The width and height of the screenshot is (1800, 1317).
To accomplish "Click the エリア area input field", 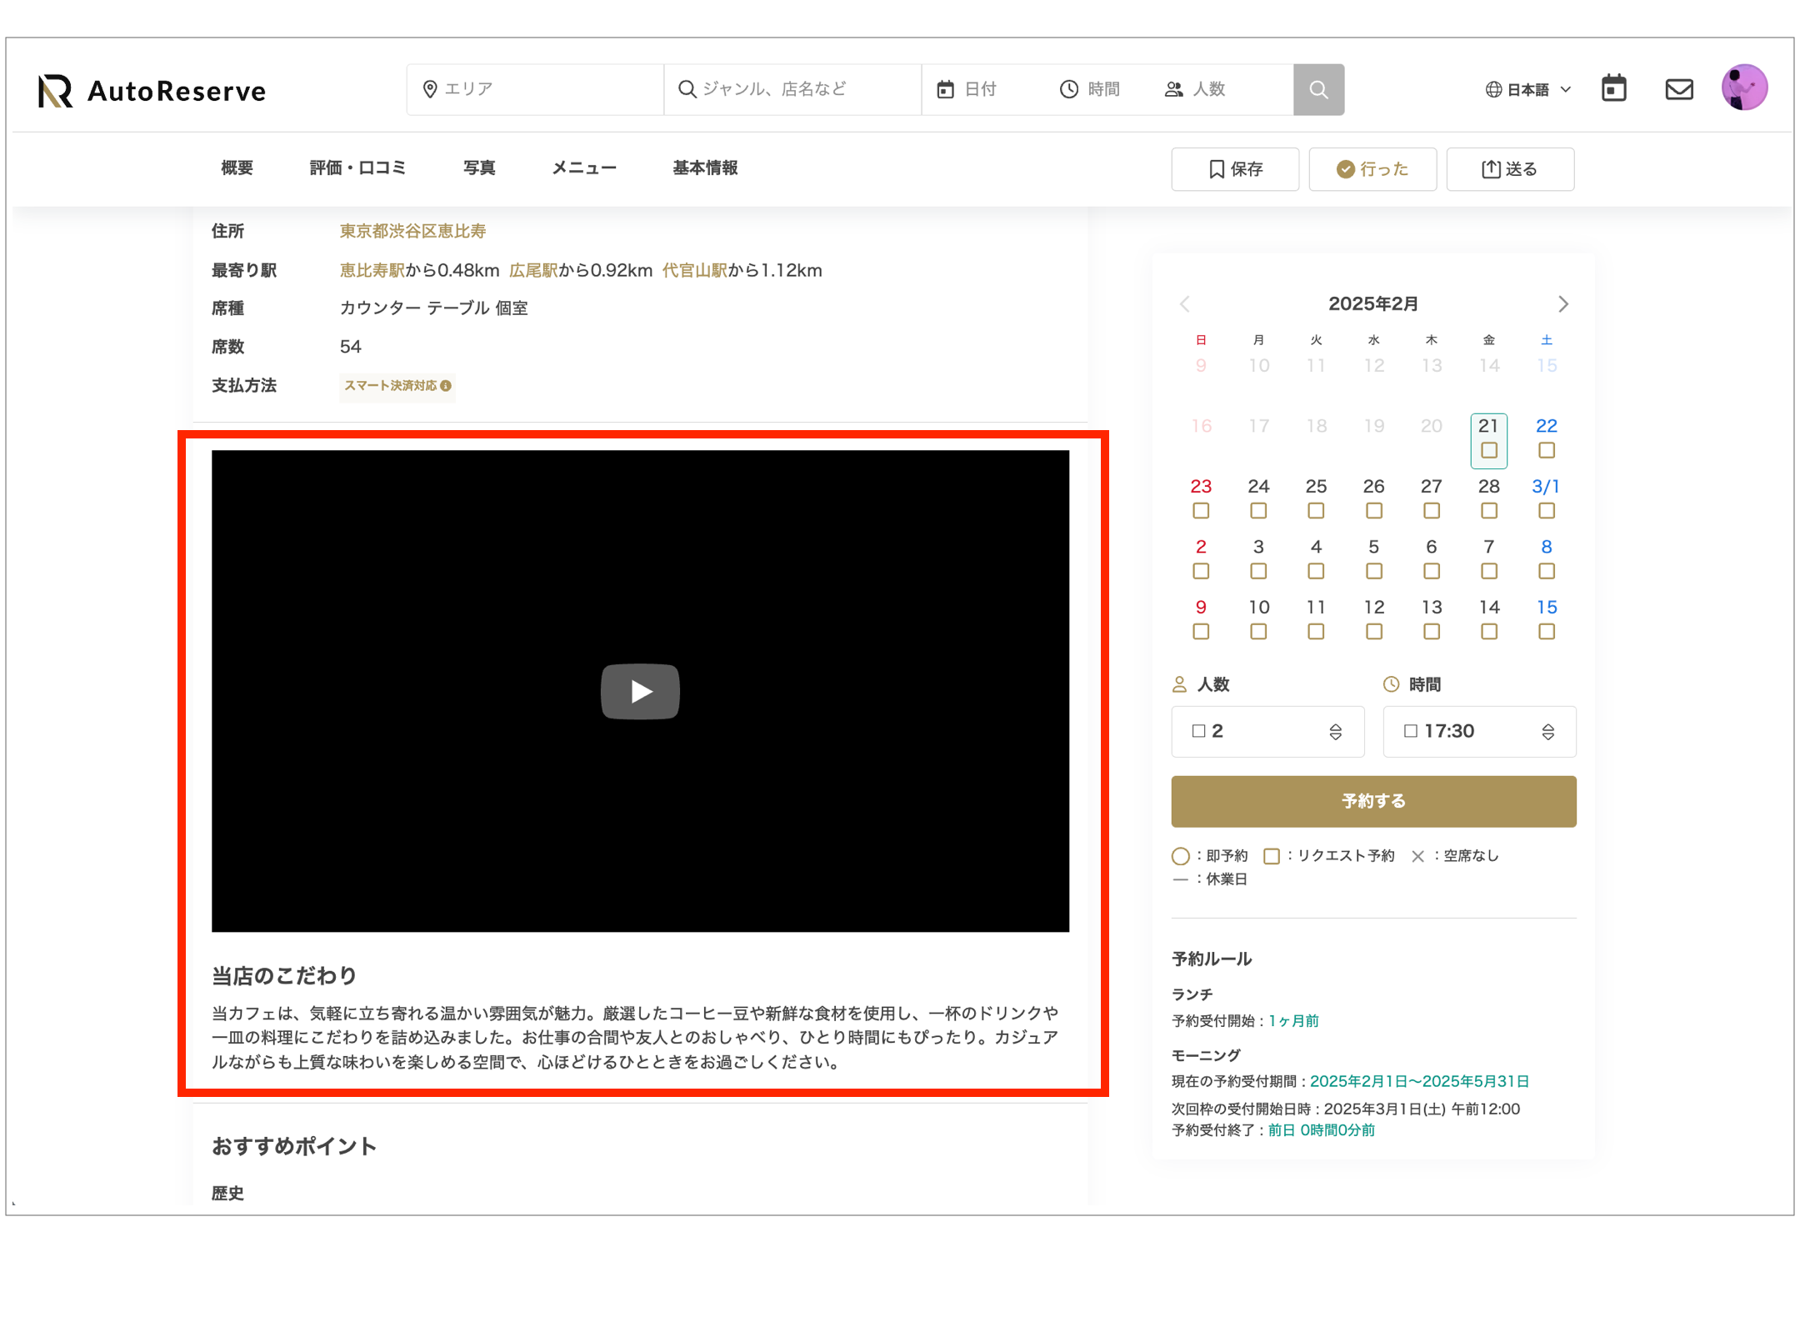I will click(x=542, y=89).
